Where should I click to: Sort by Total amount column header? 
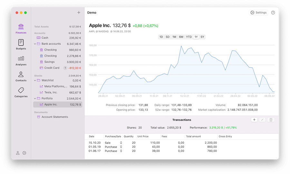pos(193,136)
